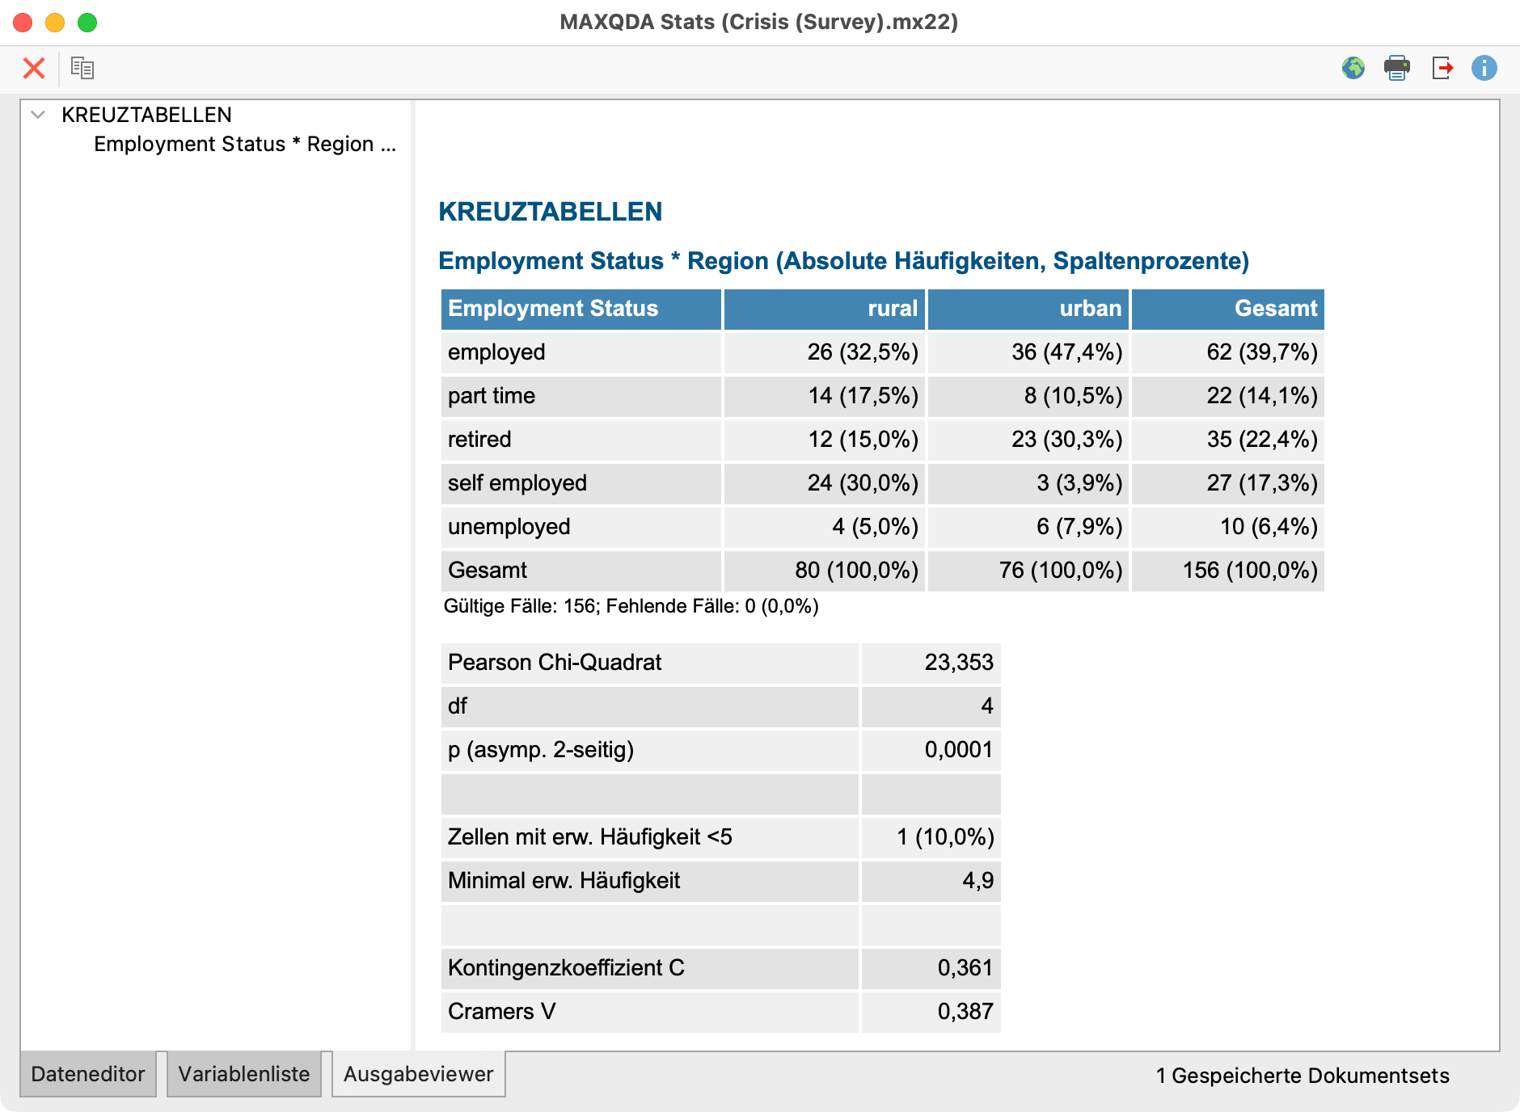This screenshot has width=1520, height=1112.
Task: Click cell 76 (100,0%)
Action: [1028, 571]
